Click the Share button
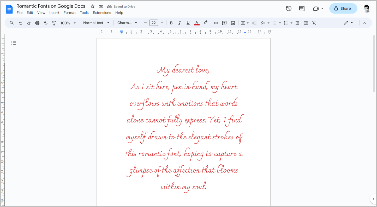377x207 pixels. point(343,9)
